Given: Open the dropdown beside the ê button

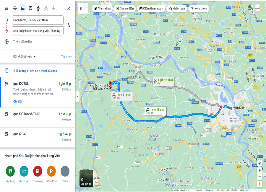Looking at the screenshot, I should point(86,8).
